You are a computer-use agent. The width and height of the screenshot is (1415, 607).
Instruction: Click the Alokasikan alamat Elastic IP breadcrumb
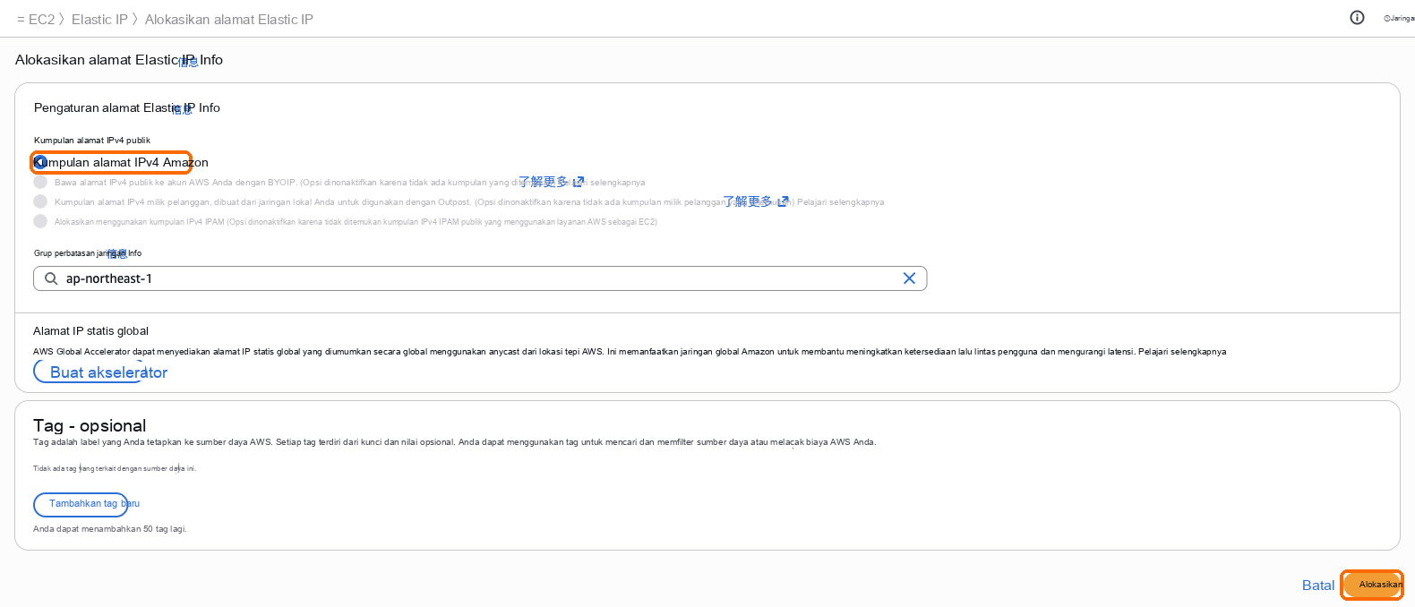pyautogui.click(x=229, y=20)
